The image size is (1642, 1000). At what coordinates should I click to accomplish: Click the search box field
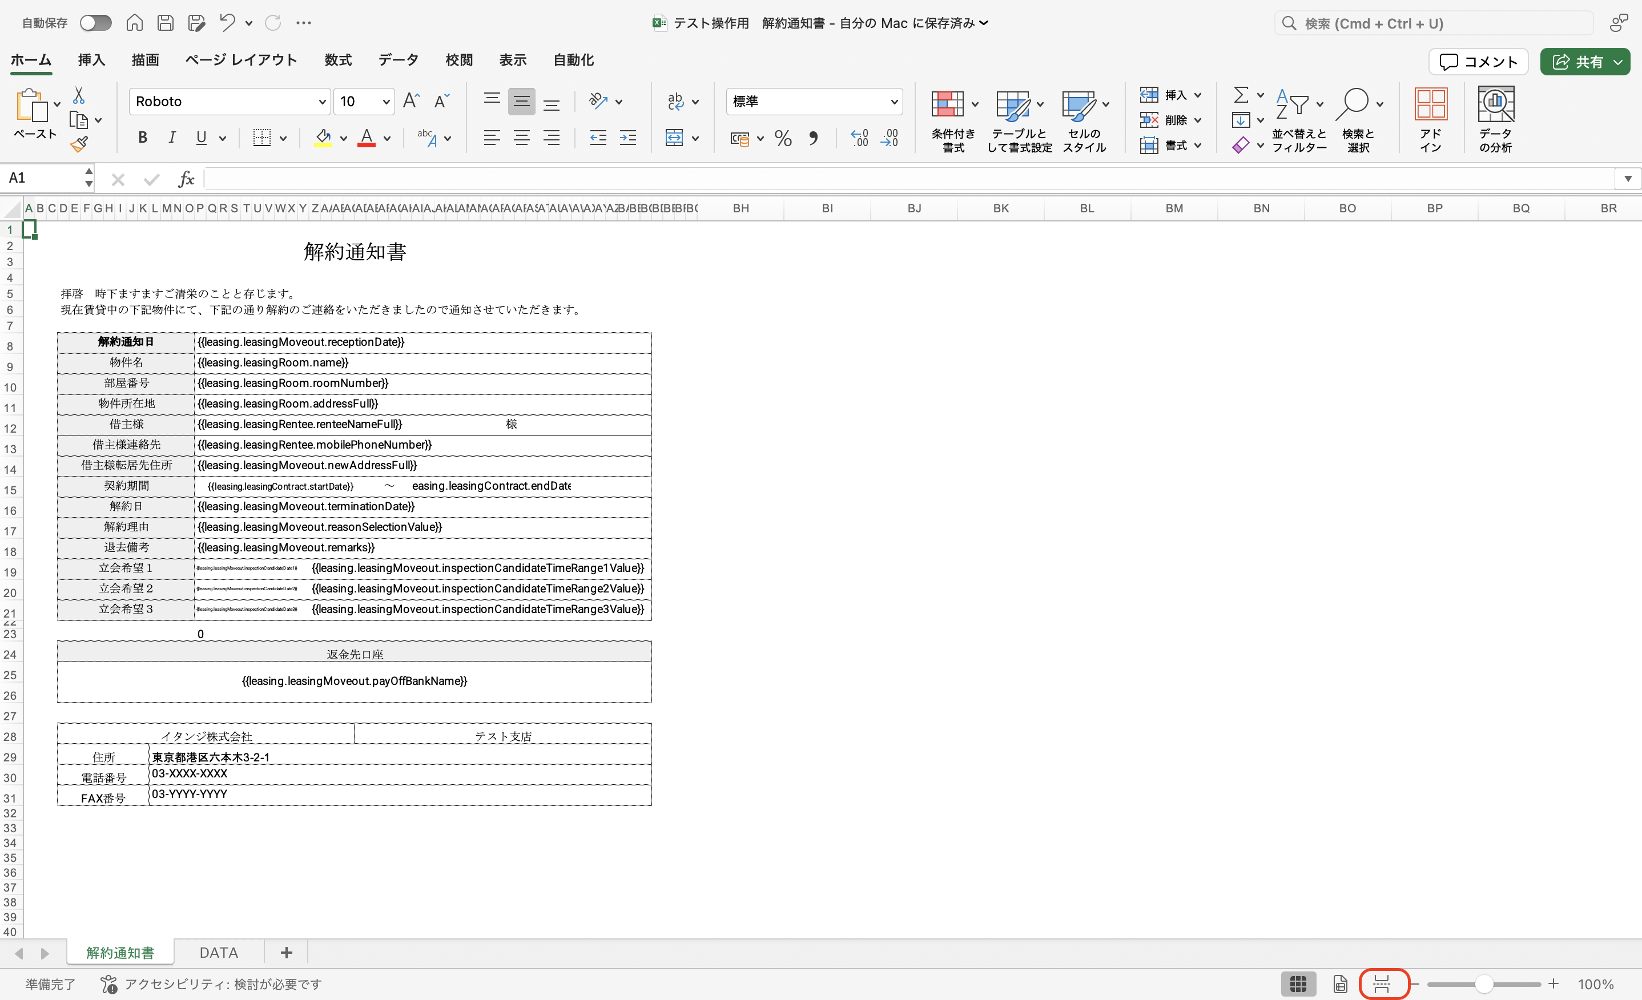point(1434,23)
